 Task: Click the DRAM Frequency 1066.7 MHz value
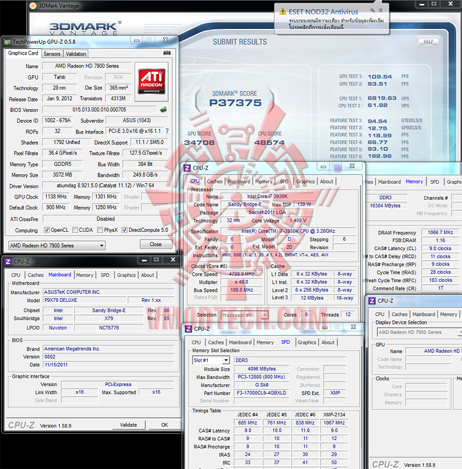tap(440, 233)
